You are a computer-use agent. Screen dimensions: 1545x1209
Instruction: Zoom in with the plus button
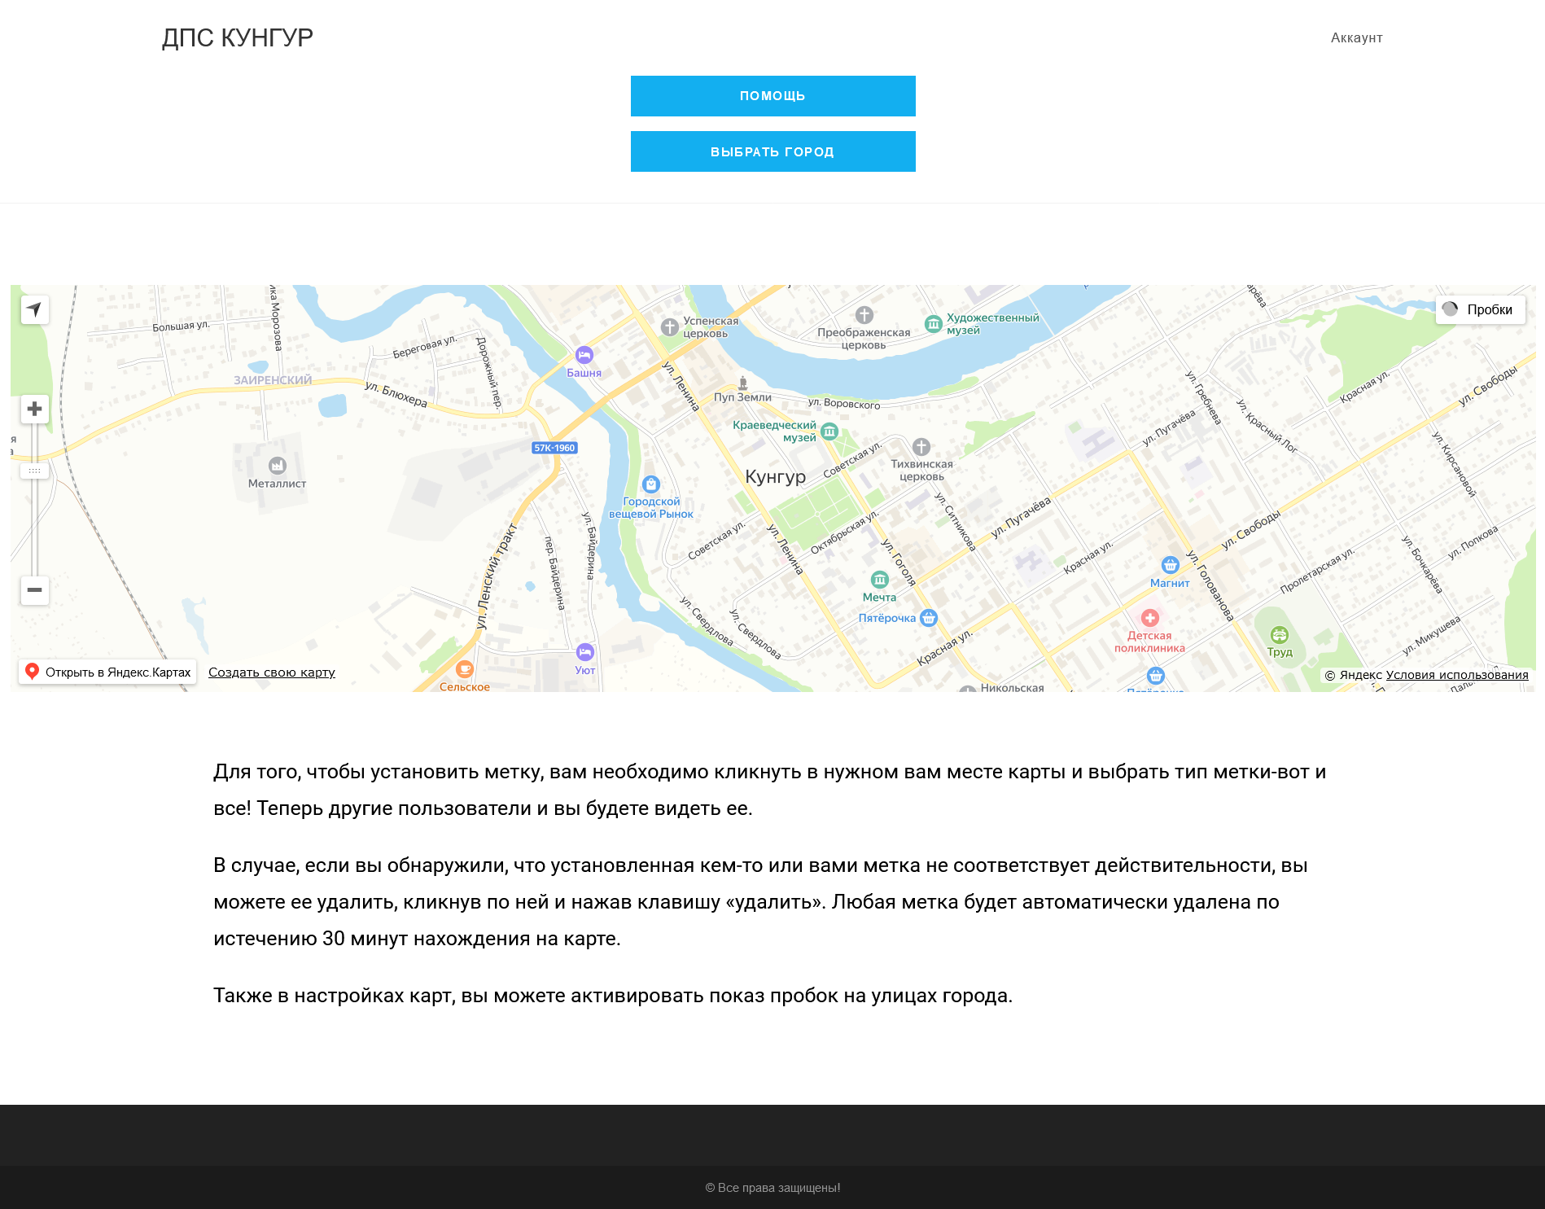click(x=34, y=409)
